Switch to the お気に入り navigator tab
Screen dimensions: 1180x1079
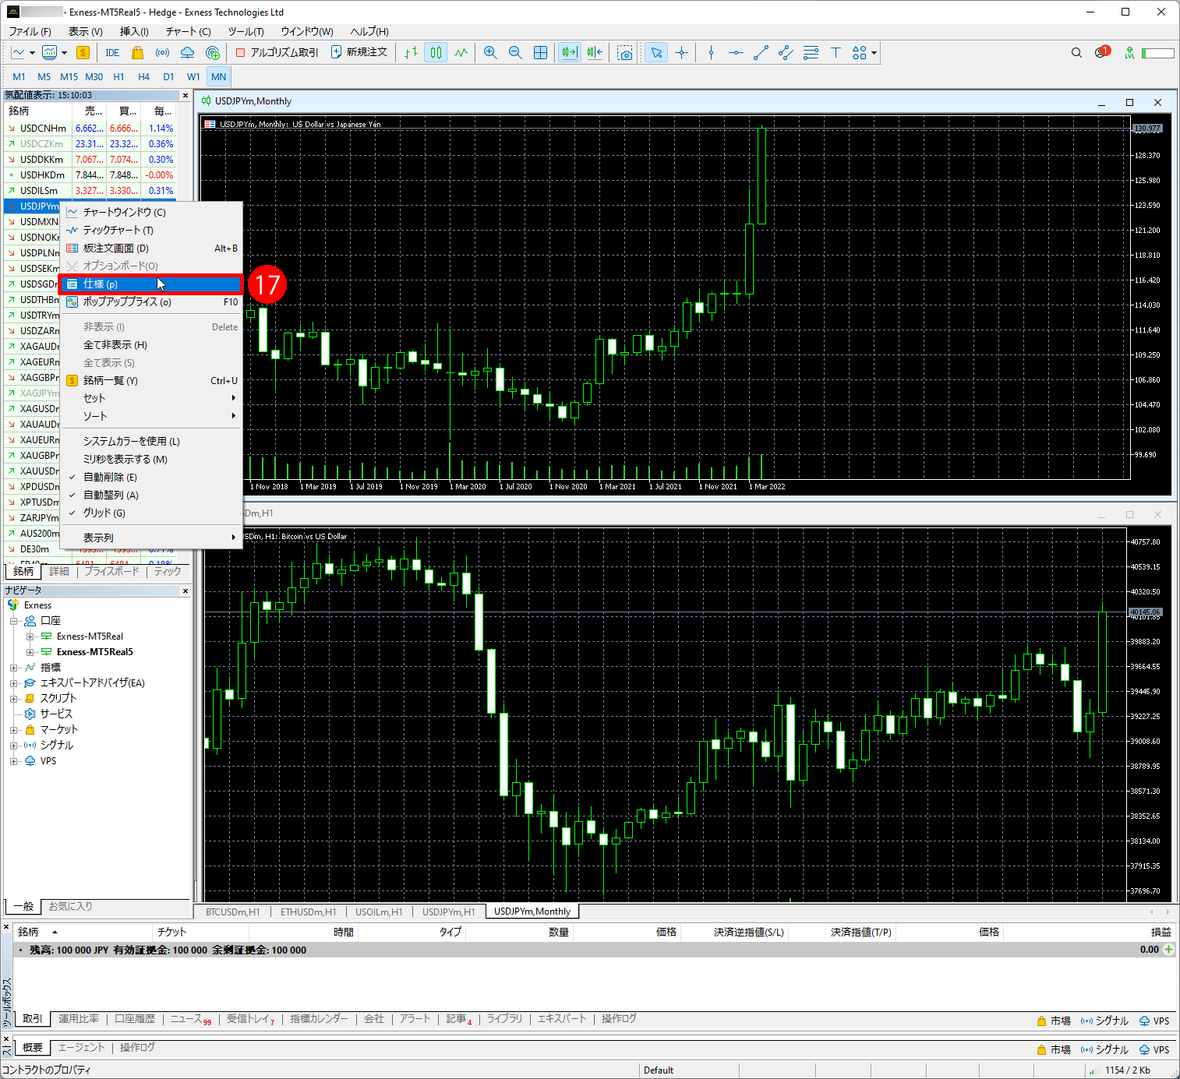[70, 906]
